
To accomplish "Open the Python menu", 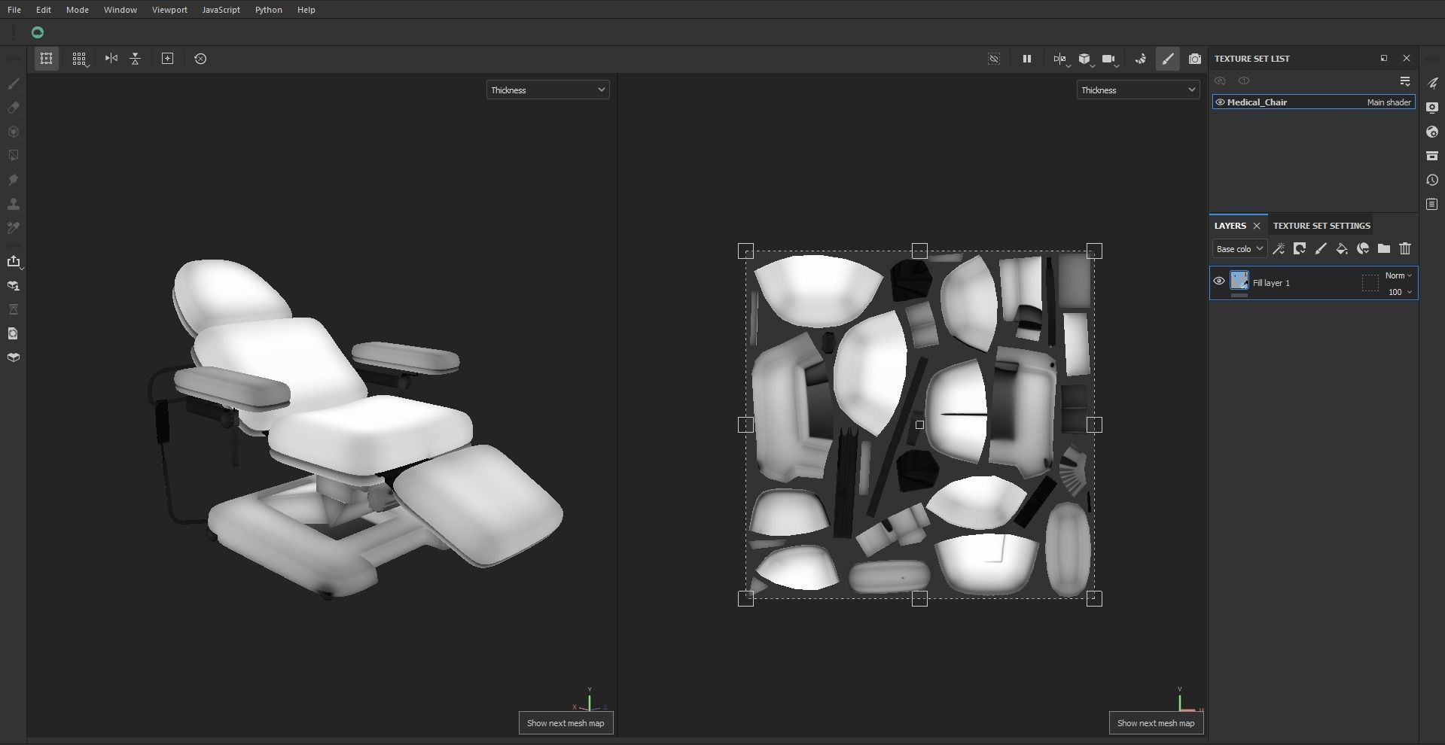I will [x=269, y=10].
